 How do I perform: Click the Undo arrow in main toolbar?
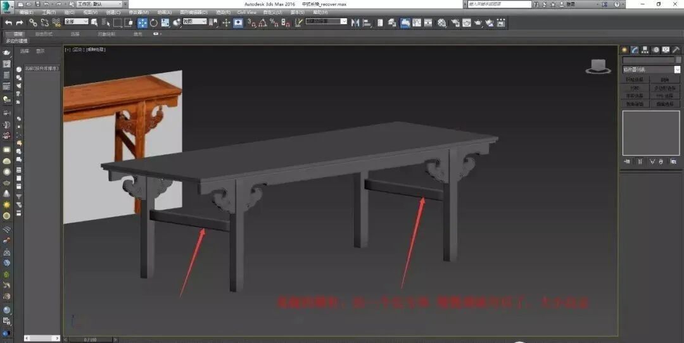[x=8, y=23]
